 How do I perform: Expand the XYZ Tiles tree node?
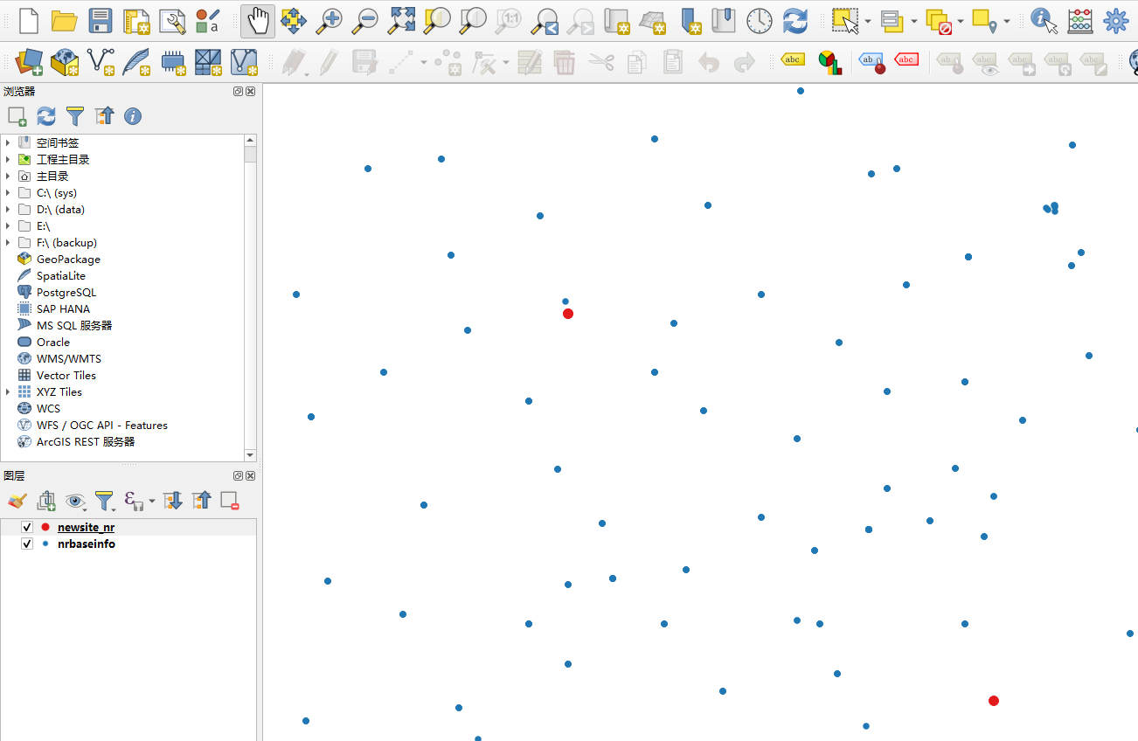point(8,392)
